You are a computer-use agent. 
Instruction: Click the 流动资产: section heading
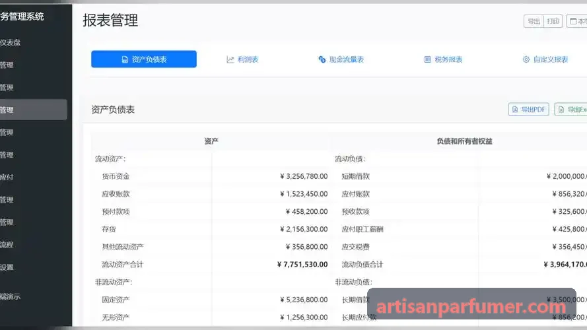click(110, 158)
